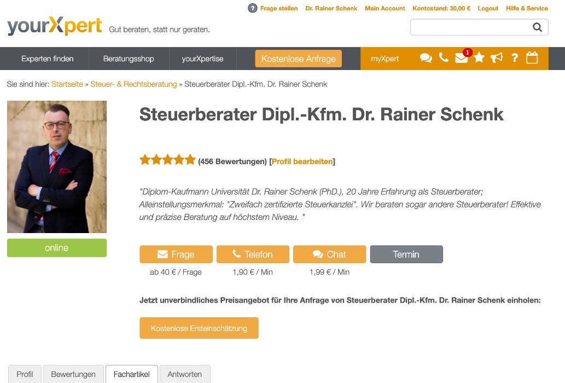Click the yourXpert logo

[x=55, y=26]
